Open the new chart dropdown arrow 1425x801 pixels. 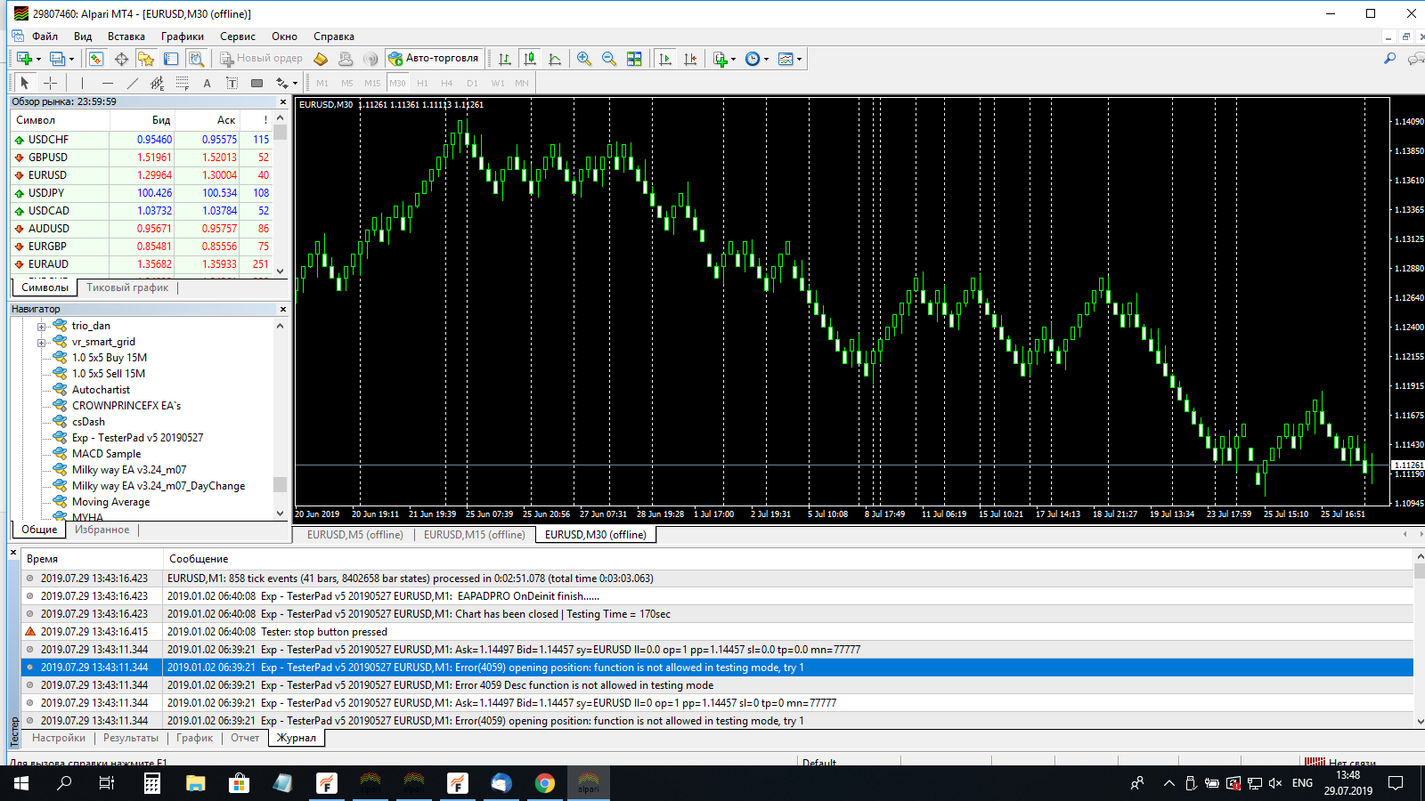pos(38,59)
